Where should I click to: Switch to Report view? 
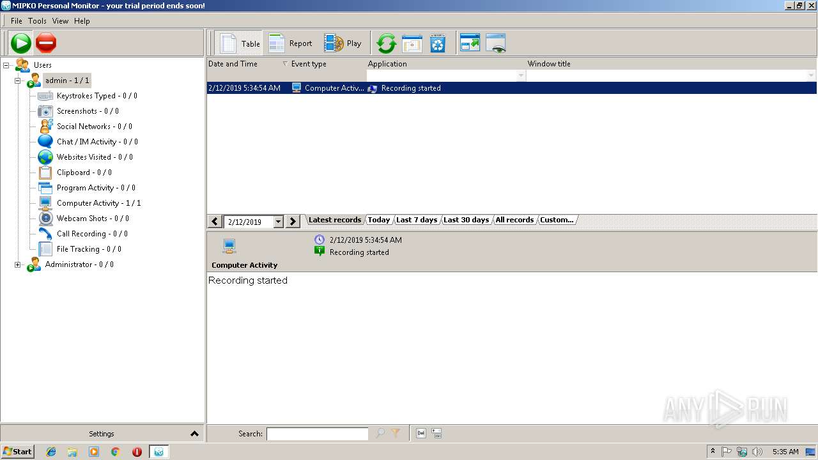(290, 43)
